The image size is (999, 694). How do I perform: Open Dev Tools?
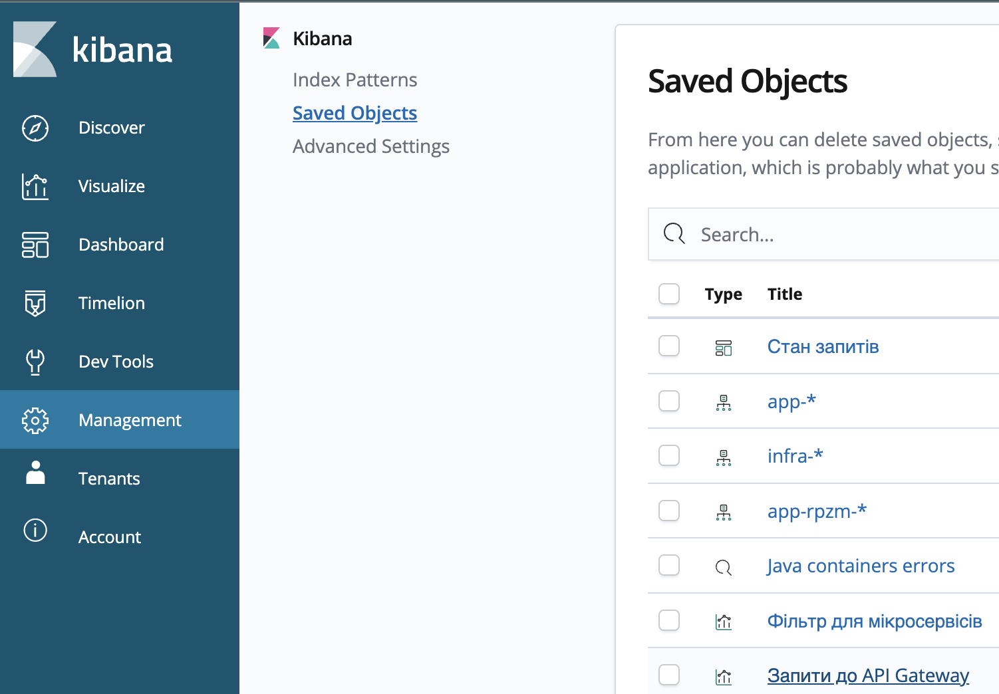pyautogui.click(x=120, y=362)
